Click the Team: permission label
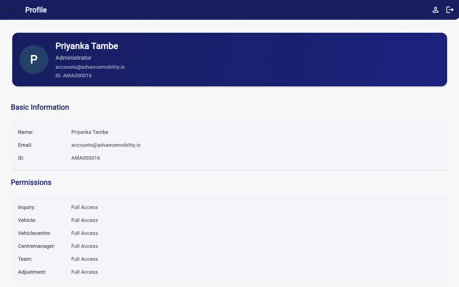459x287 pixels. (25, 259)
